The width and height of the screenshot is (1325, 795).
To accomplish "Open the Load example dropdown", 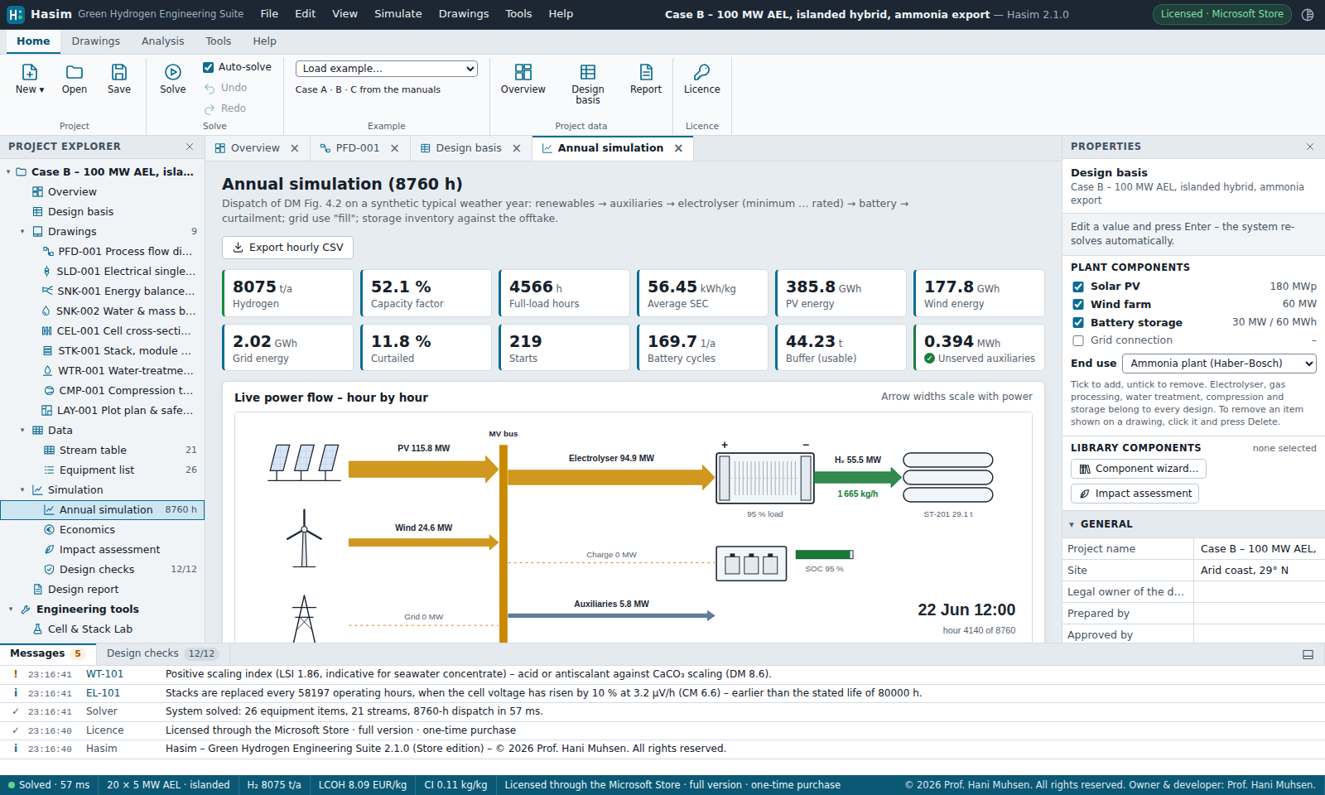I will pyautogui.click(x=387, y=69).
